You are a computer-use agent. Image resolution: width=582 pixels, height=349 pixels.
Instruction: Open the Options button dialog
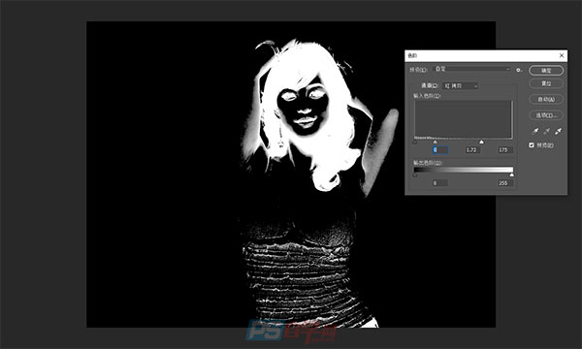pos(546,115)
